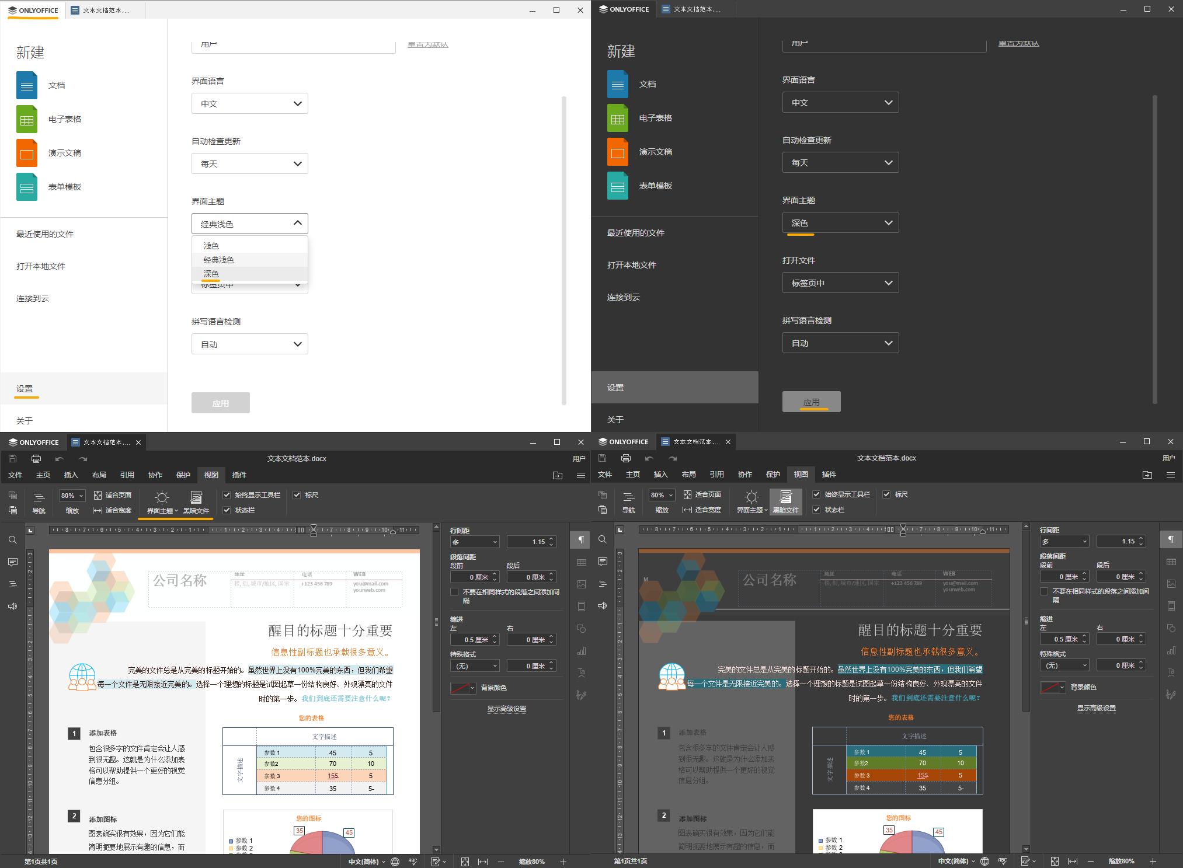Choose 深色 from the open theme dropdown list
This screenshot has width=1183, height=868.
(211, 274)
